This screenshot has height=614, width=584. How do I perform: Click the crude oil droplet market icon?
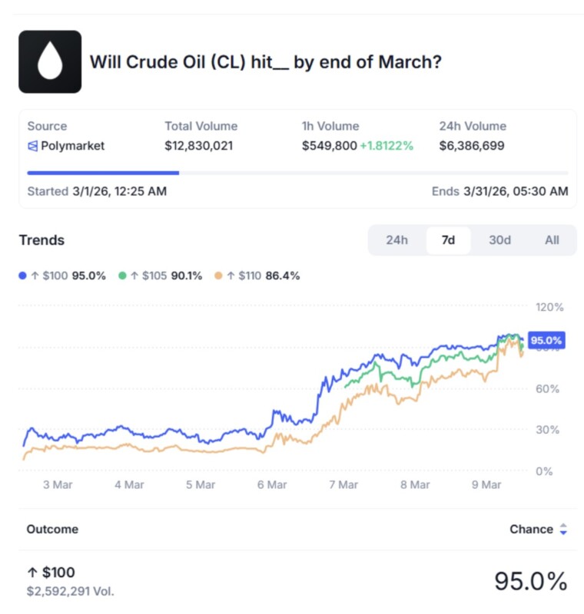click(x=50, y=61)
